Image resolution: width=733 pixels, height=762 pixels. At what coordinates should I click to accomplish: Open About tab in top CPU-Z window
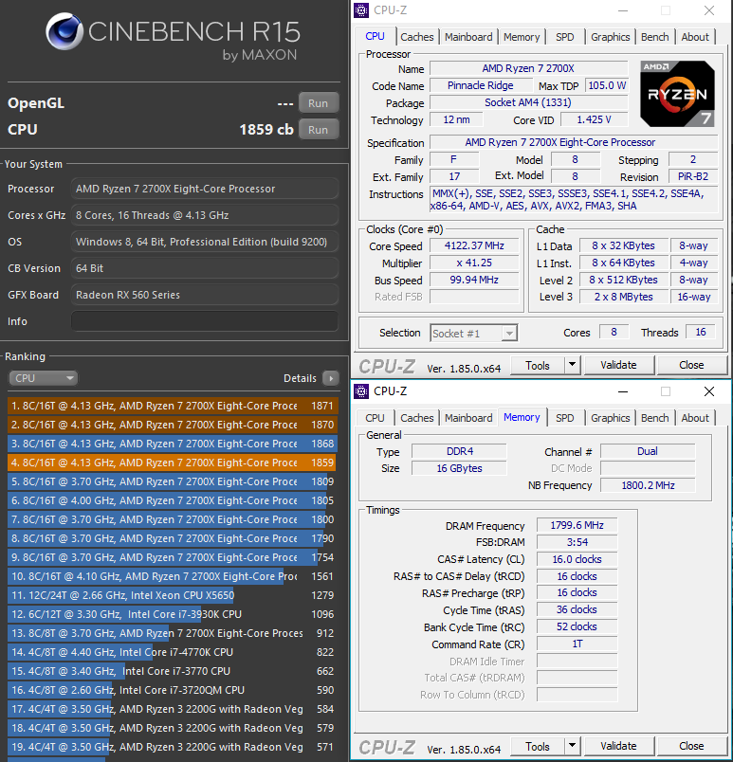click(695, 37)
